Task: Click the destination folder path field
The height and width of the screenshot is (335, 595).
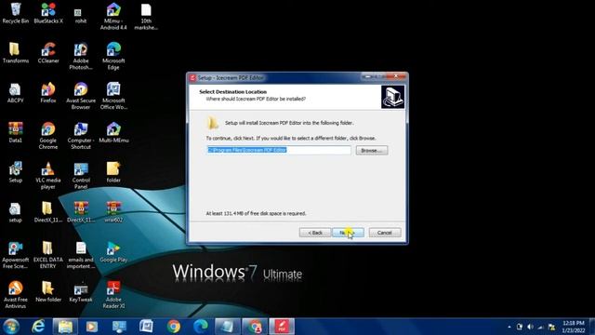Action: tap(279, 150)
